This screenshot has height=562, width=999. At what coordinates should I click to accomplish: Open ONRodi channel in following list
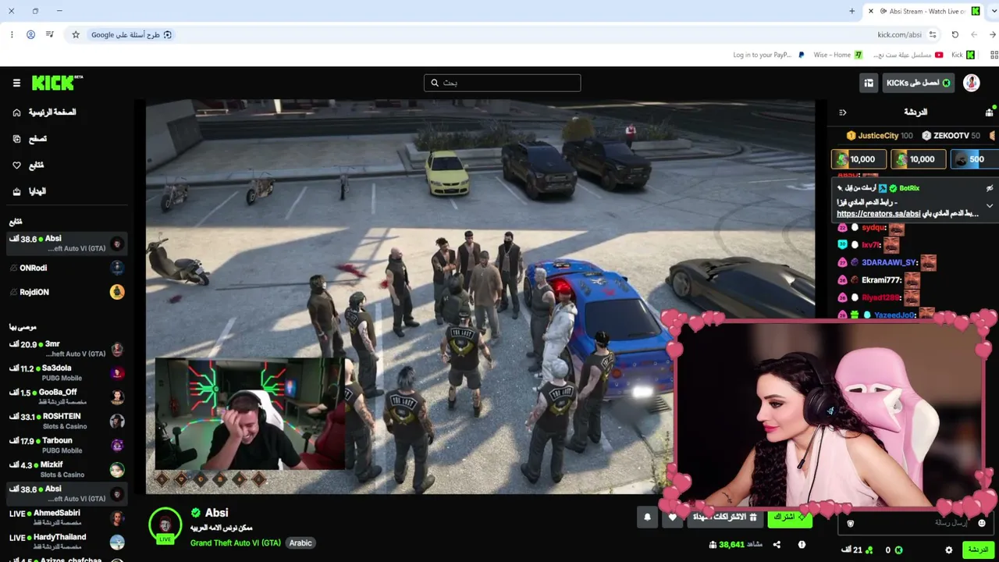click(66, 268)
